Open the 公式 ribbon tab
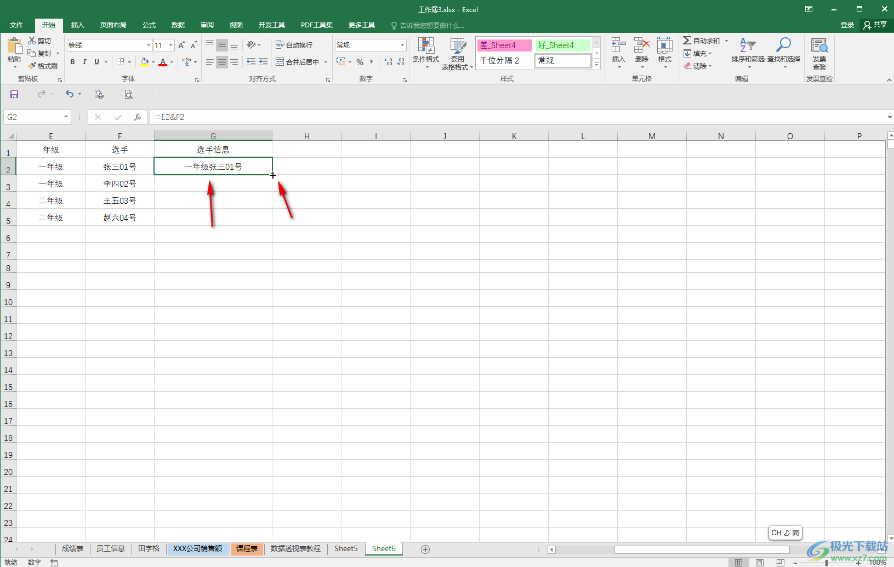894x567 pixels. point(149,25)
